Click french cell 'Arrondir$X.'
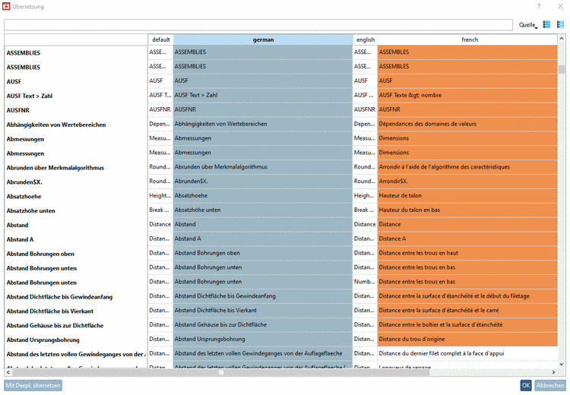Screen dimensions: 570x395 [x=467, y=181]
